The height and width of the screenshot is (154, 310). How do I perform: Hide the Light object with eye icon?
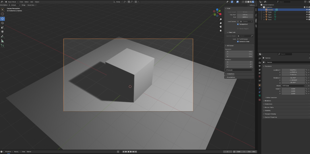click(307, 15)
